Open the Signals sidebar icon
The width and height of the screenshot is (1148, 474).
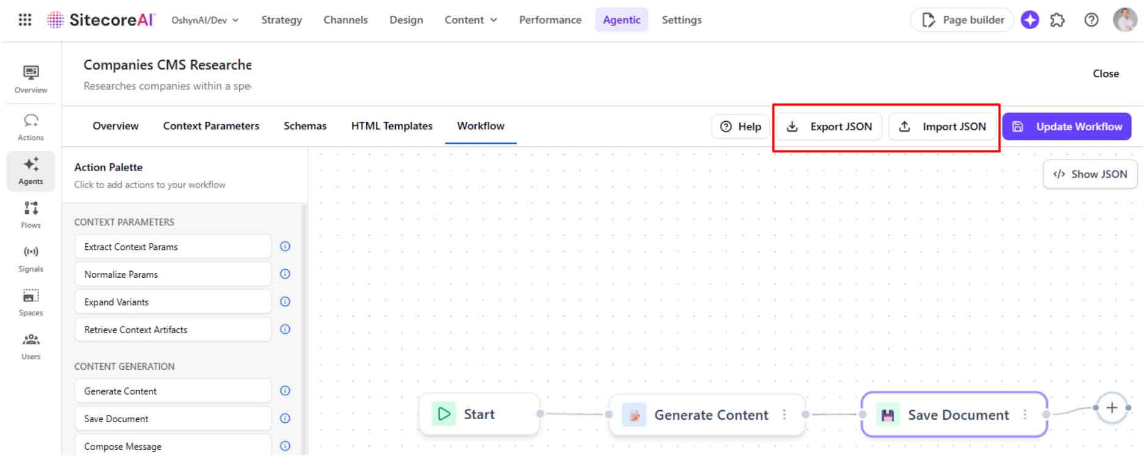(30, 259)
